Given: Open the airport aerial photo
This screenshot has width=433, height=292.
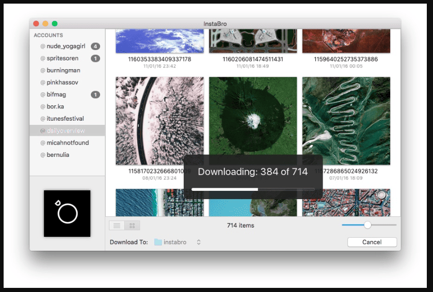Looking at the screenshot, I should [x=253, y=41].
